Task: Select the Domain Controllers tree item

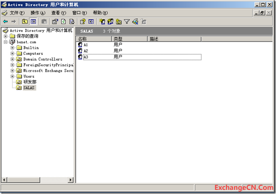Action: (42, 59)
